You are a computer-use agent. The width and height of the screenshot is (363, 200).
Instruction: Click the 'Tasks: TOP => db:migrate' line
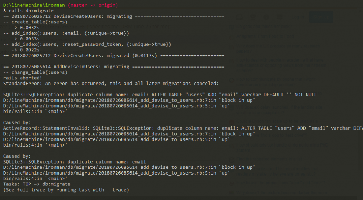pos(37,184)
